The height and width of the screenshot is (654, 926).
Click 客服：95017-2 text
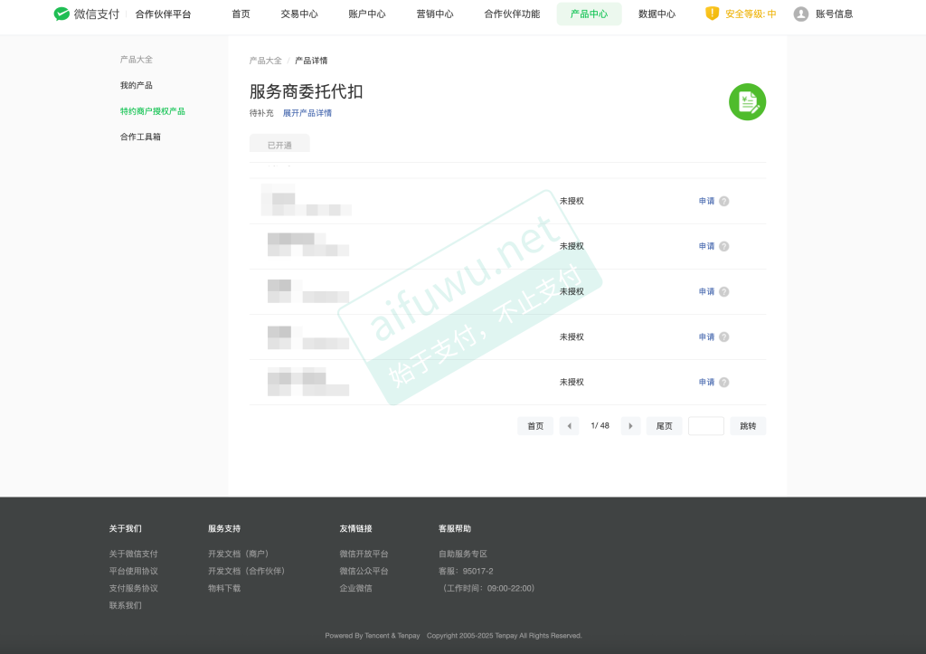[x=466, y=571]
